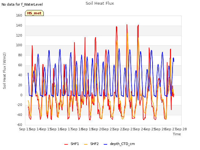Click the blue depth_CTD_cm legend color marker
The height and width of the screenshot is (150, 200).
click(106, 144)
